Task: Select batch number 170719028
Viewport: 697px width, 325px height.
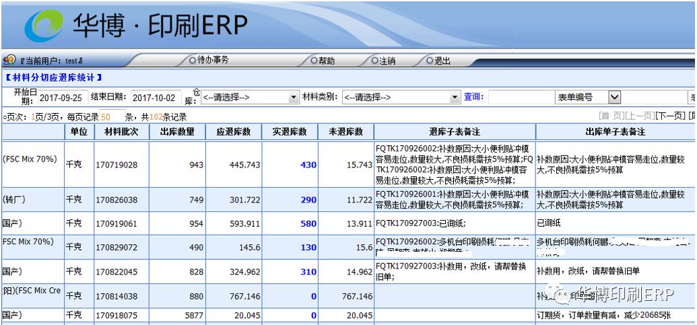Action: pos(117,165)
